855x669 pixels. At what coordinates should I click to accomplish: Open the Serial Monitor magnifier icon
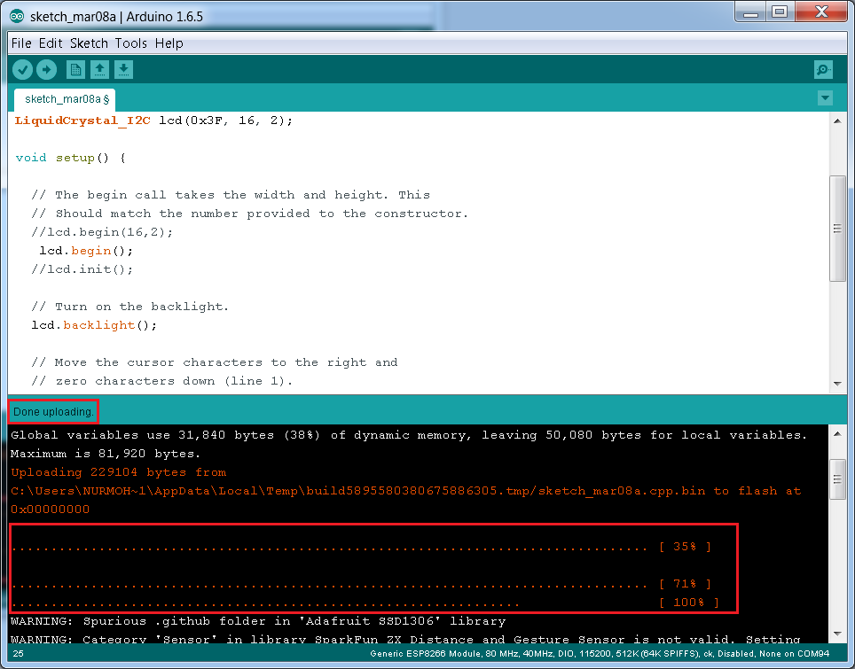(x=823, y=69)
